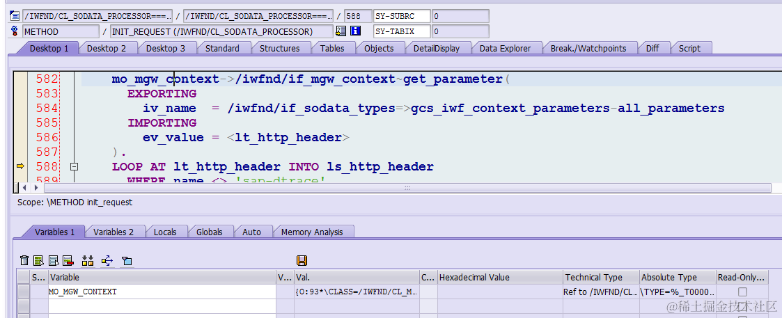The width and height of the screenshot is (782, 318).
Task: Click the Hexadecimal Value column header
Action: click(500, 277)
